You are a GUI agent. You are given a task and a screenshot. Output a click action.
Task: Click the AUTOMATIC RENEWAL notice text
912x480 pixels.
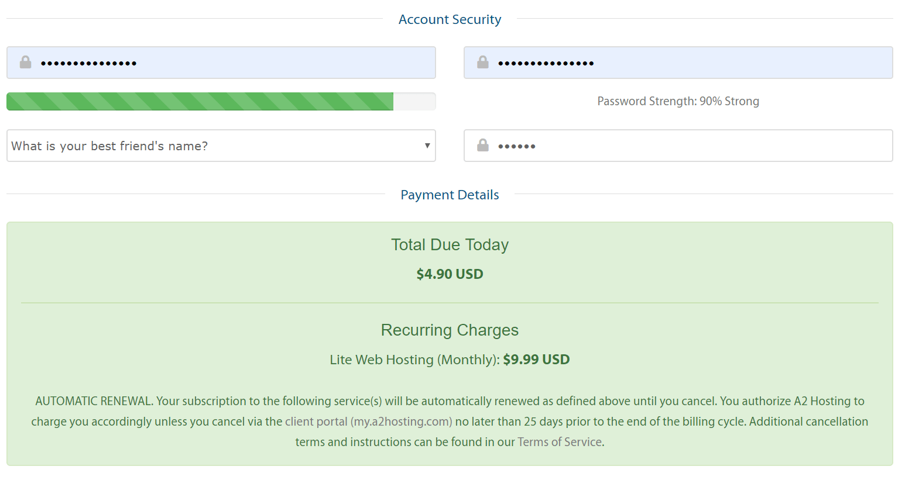coord(450,422)
